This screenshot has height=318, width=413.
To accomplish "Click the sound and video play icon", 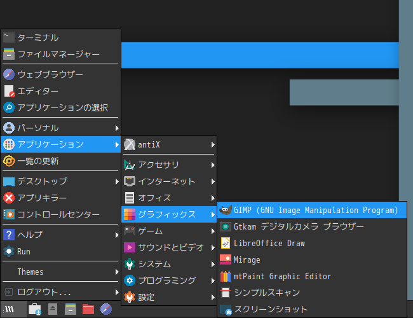I will pos(130,247).
